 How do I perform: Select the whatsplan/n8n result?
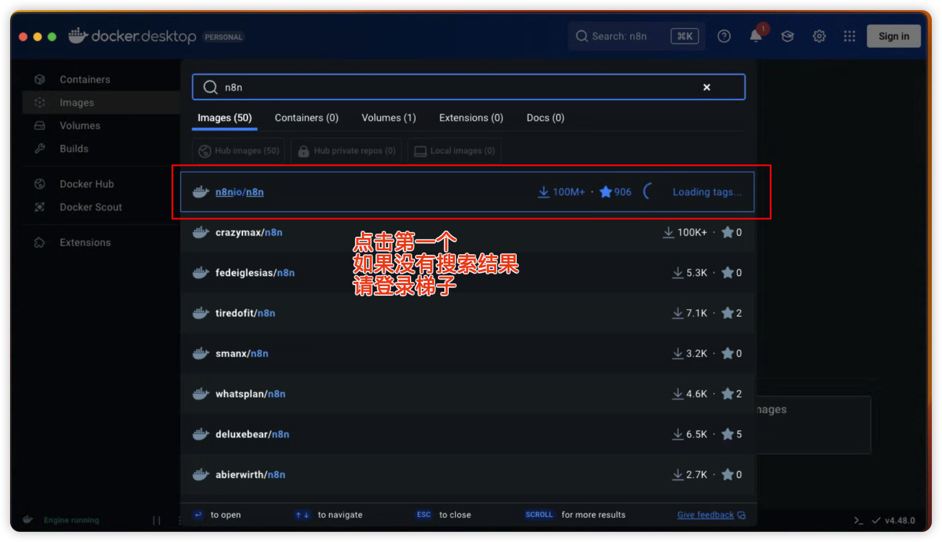tap(467, 394)
